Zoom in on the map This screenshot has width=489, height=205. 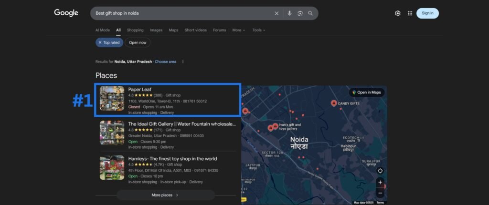coord(380,182)
